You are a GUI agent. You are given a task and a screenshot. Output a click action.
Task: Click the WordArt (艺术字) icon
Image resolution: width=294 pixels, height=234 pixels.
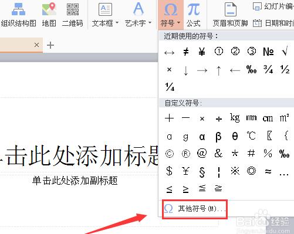pos(138,9)
